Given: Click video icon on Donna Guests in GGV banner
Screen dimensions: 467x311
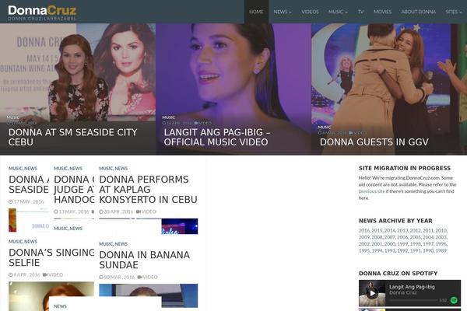Looking at the screenshot, I should [x=351, y=133].
